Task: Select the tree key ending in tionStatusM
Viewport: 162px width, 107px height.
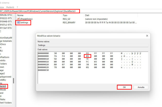Action: click(6, 38)
